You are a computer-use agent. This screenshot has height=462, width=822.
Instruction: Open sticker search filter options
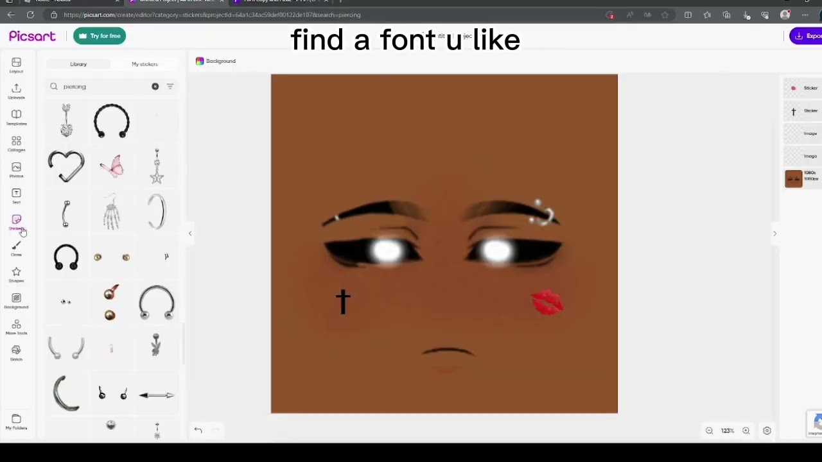[170, 87]
